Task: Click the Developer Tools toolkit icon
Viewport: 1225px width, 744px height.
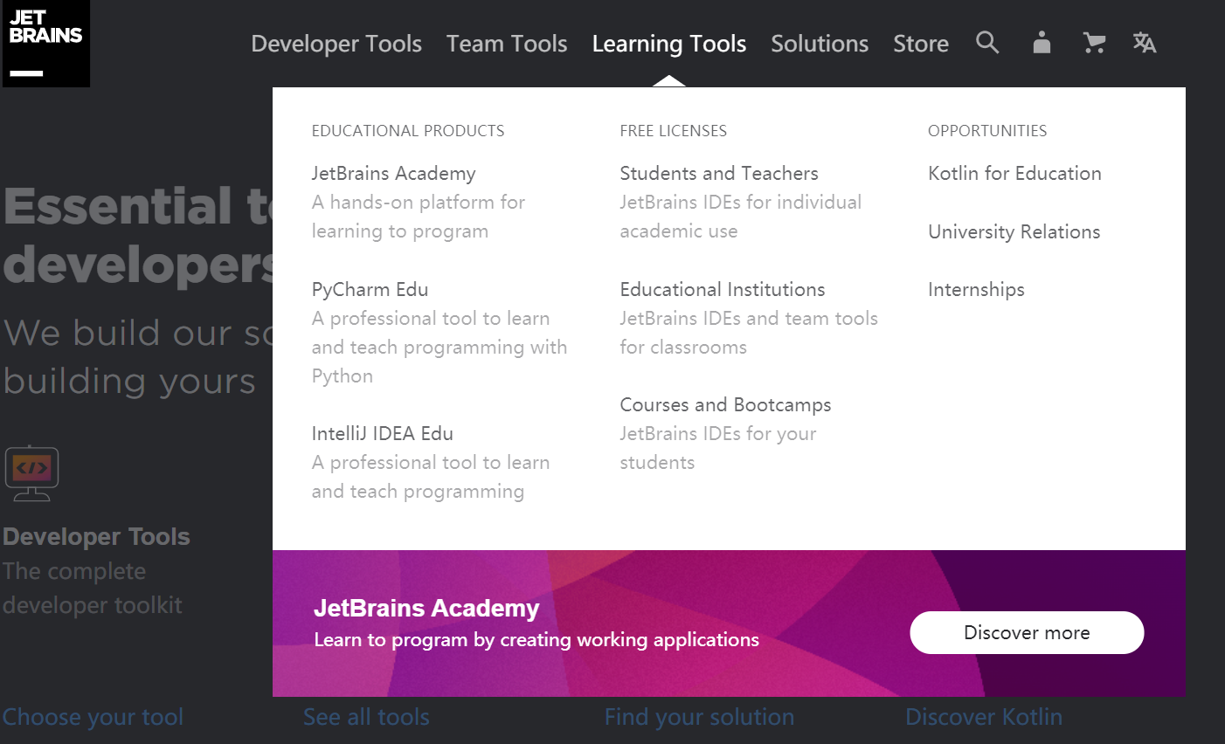Action: click(x=31, y=472)
